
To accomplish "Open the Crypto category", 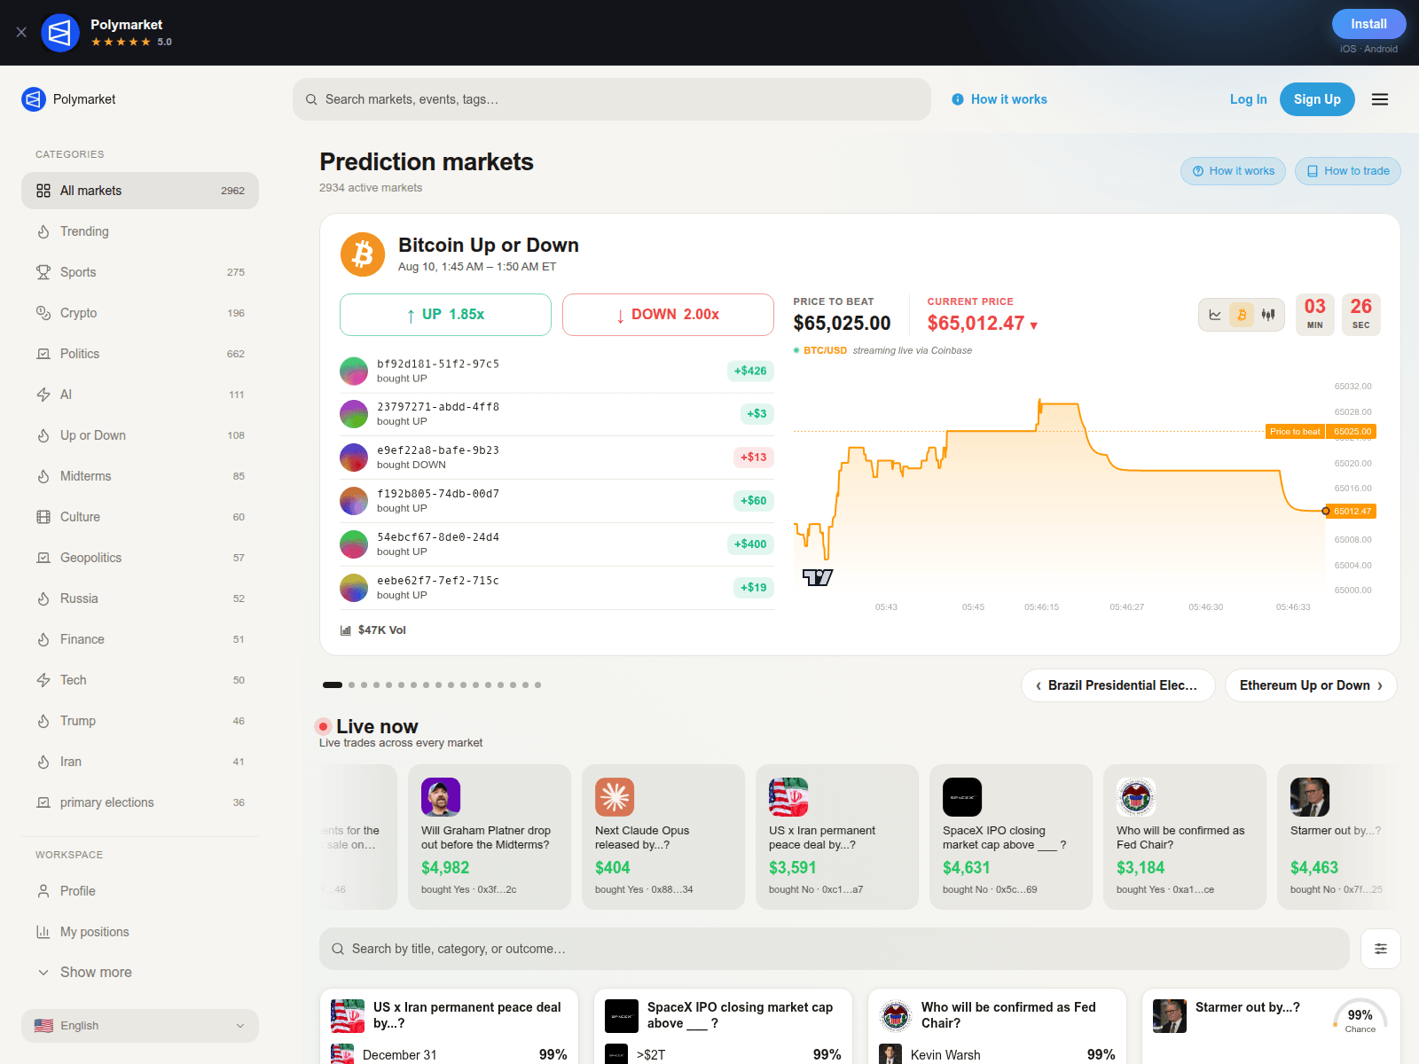I will pos(140,313).
